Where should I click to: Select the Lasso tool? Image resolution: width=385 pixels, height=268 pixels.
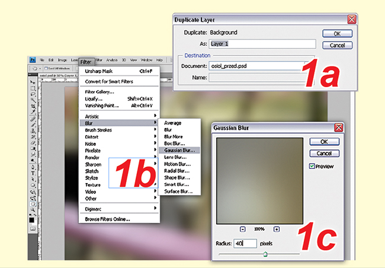pyautogui.click(x=33, y=94)
